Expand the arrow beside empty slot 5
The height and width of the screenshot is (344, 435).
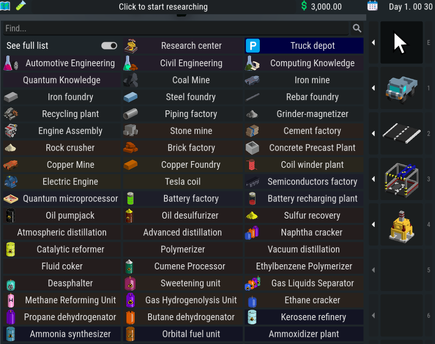pyautogui.click(x=373, y=270)
